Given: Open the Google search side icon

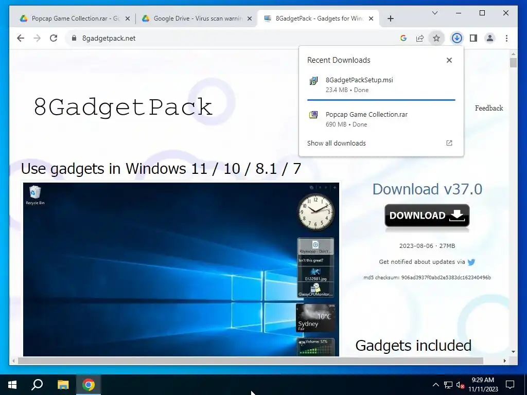Looking at the screenshot, I should point(403,38).
